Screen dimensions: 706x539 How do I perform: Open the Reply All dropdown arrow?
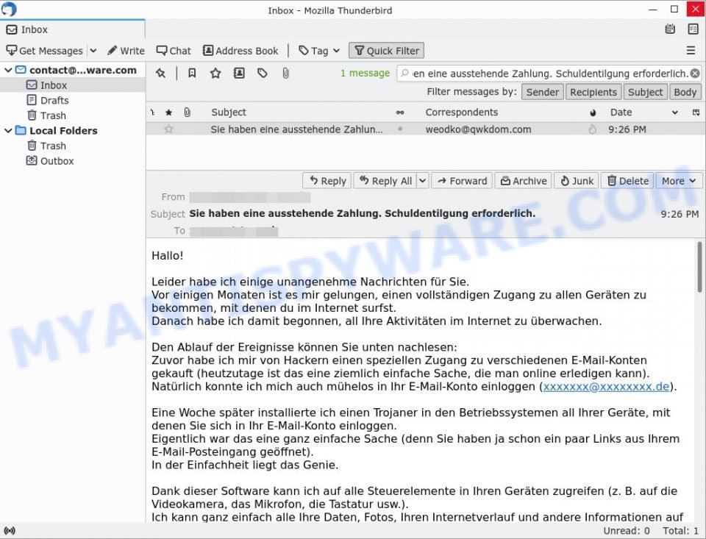click(422, 181)
